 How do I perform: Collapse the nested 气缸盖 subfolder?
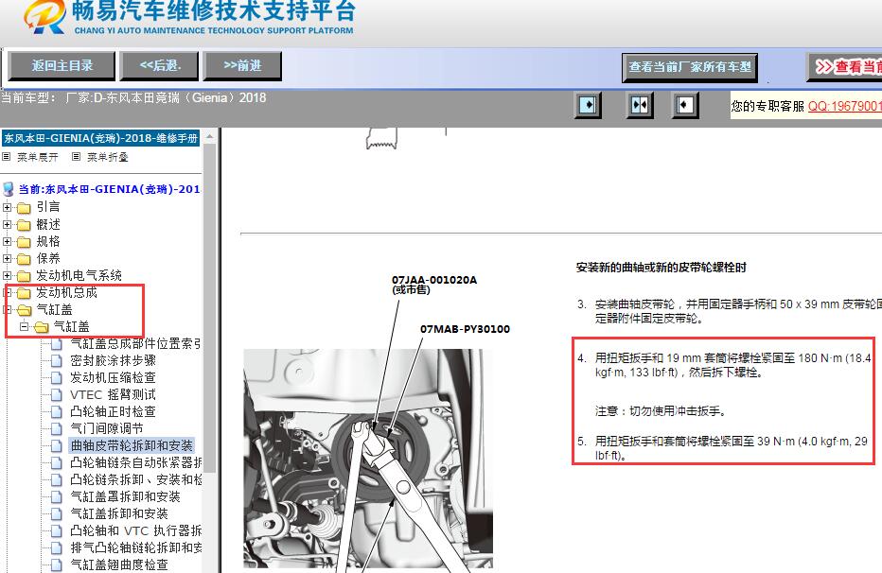(25, 326)
